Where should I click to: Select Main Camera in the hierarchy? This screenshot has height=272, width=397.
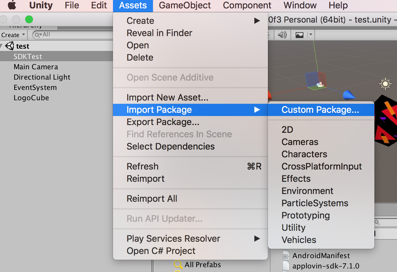(36, 67)
